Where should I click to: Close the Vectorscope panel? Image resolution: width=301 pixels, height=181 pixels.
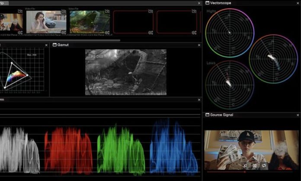[x=297, y=3]
